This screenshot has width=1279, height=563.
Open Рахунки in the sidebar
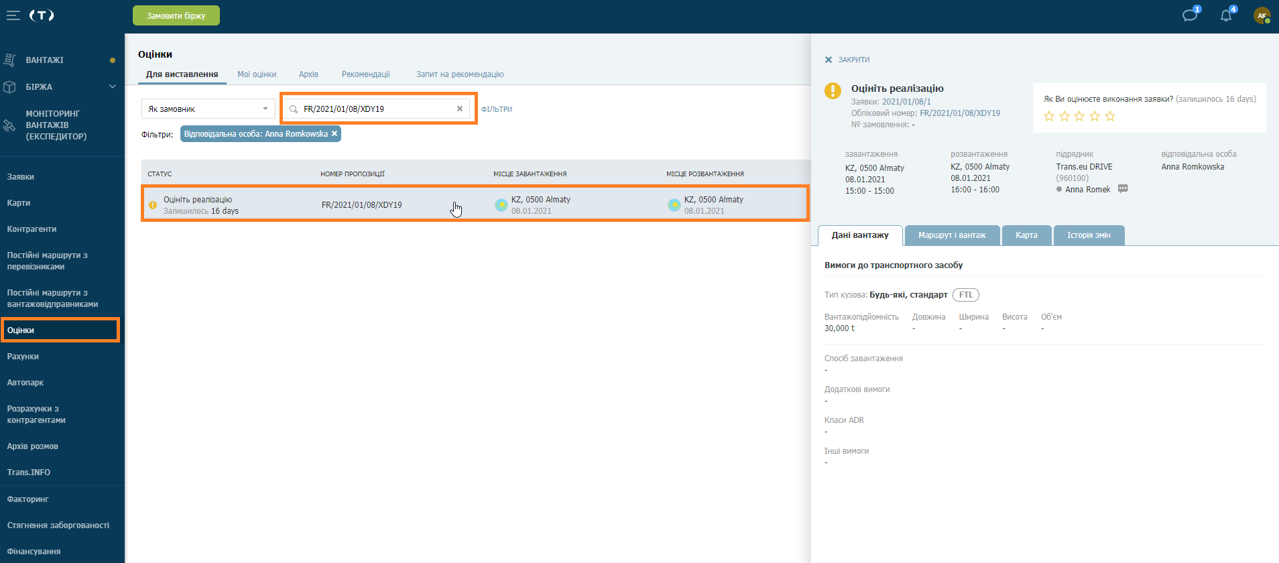23,357
